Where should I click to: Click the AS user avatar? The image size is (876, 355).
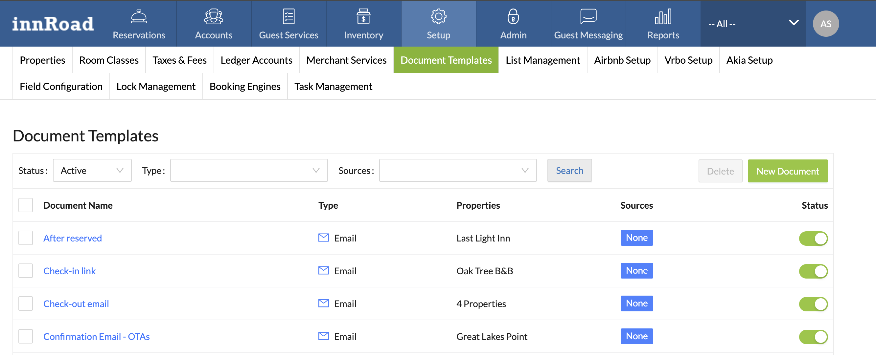point(825,24)
